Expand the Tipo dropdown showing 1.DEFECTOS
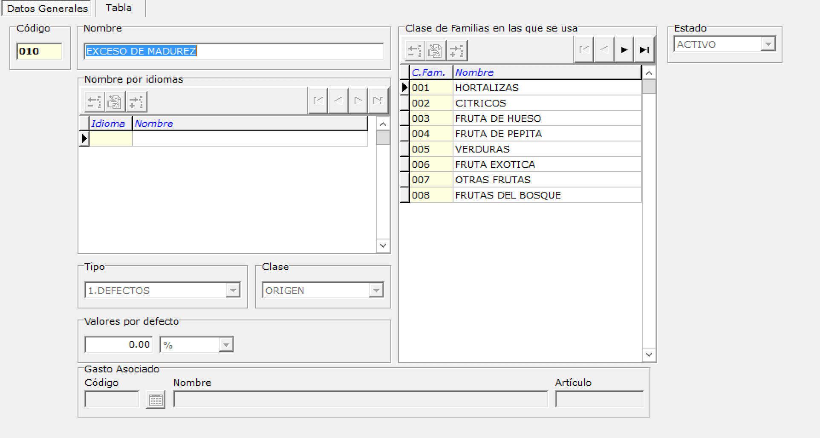Image resolution: width=820 pixels, height=438 pixels. click(233, 291)
